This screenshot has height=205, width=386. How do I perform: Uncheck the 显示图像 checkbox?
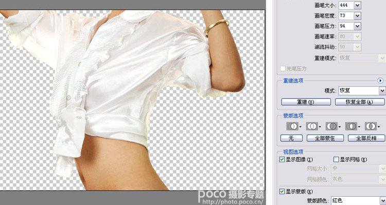282,160
